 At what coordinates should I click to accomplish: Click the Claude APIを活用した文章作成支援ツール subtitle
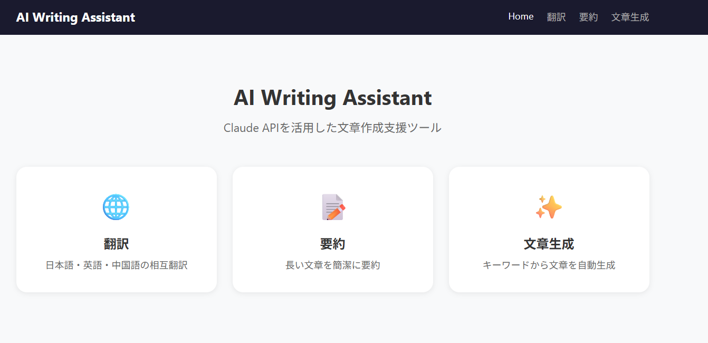(333, 128)
